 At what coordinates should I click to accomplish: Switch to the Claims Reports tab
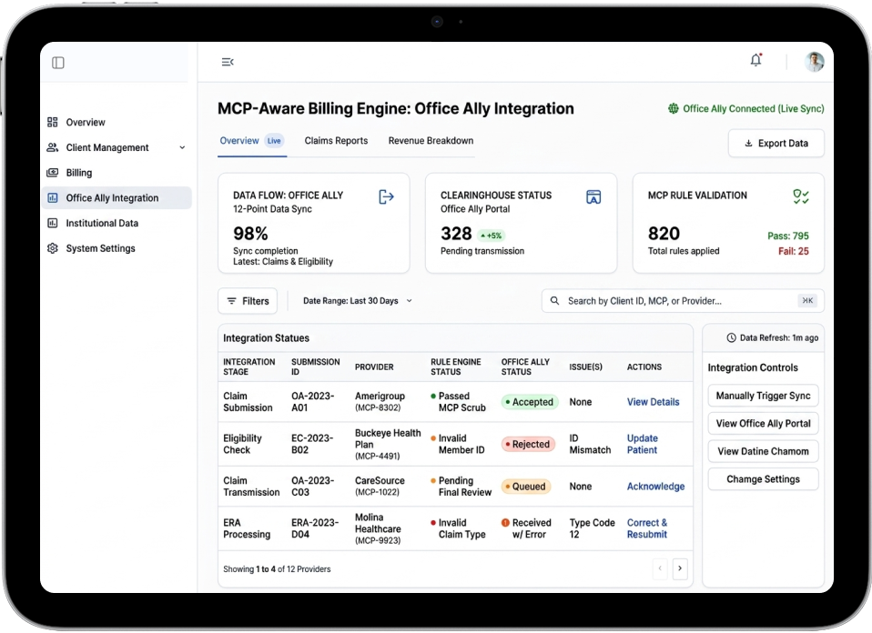click(x=336, y=141)
